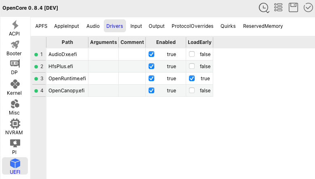Click the Arguments column header
Viewport: 315px width, 179px height.
pos(103,42)
